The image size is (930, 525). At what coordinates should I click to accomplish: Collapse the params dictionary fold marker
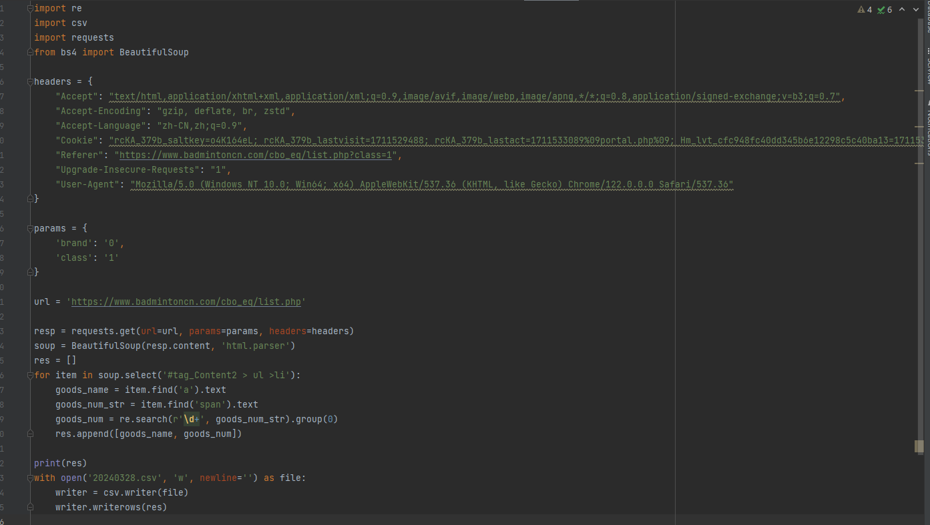coord(30,228)
